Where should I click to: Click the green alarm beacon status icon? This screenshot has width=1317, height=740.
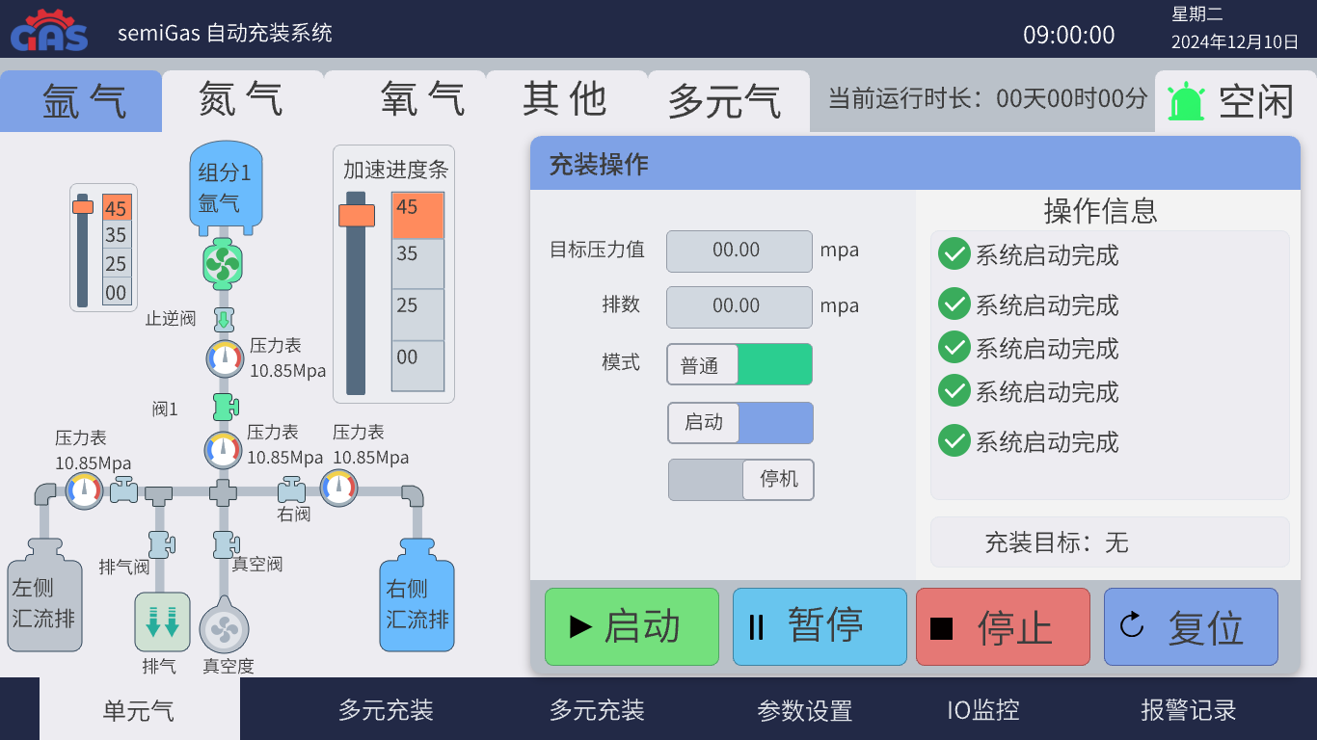[1186, 101]
